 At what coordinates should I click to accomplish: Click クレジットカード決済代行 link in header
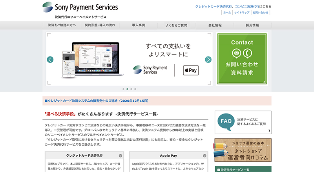214,6
